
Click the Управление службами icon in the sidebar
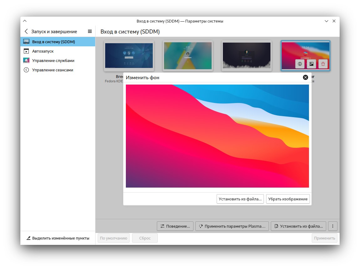tap(26, 61)
